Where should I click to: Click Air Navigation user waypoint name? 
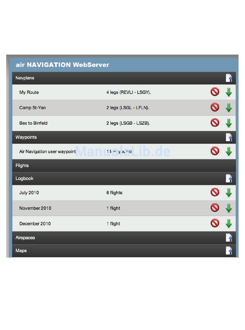(47, 152)
